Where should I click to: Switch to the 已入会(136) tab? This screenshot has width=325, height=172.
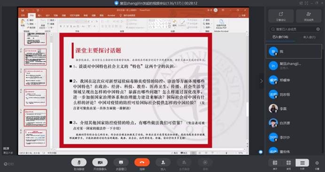[x=280, y=37]
